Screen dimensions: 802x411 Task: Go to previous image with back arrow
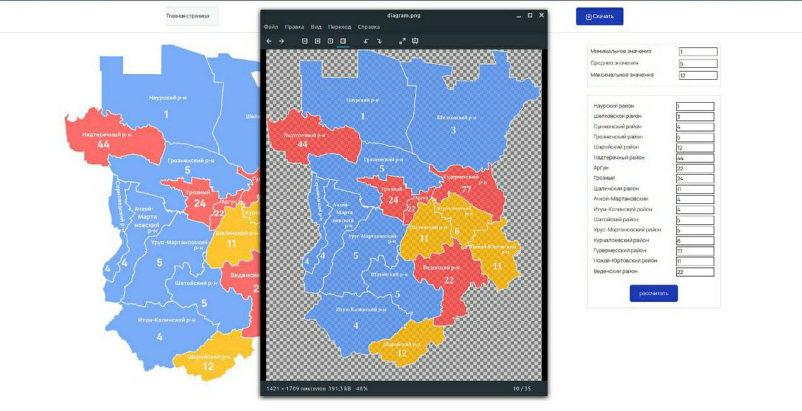point(269,41)
